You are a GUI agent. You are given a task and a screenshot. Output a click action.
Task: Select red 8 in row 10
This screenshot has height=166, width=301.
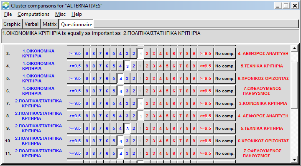pos(187,141)
